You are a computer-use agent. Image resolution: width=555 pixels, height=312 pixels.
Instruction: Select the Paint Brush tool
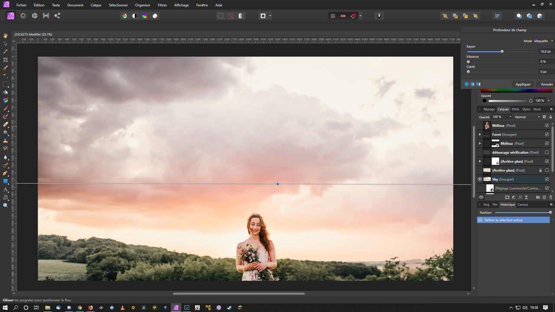6,108
